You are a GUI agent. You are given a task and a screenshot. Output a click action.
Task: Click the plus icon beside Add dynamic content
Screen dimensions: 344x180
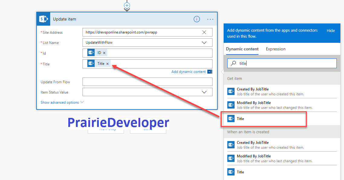pos(209,72)
